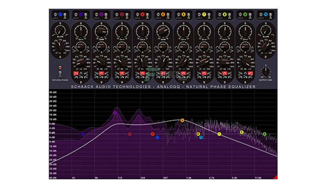Toggle the On switch of the high-cut band

point(270,15)
